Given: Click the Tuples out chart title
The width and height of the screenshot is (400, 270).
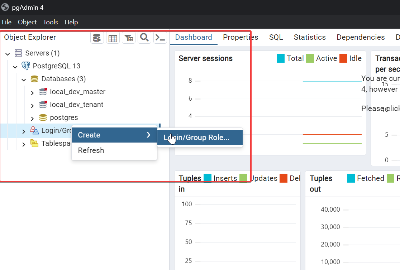Looking at the screenshot, I should pos(321,184).
